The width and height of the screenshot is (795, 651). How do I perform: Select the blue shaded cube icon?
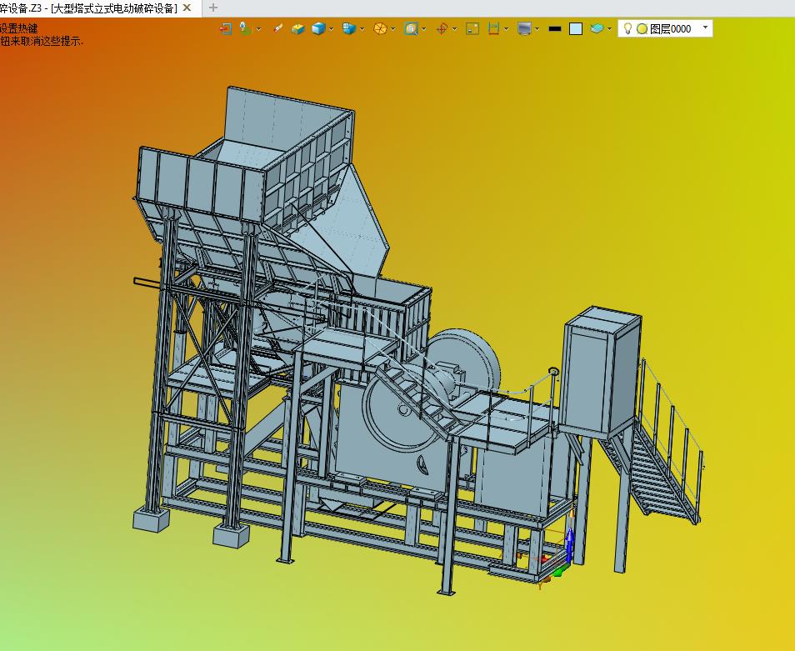click(x=317, y=29)
